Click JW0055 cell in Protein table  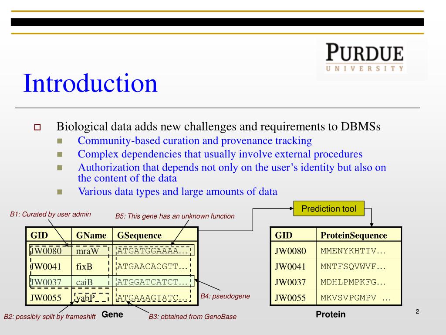click(291, 298)
